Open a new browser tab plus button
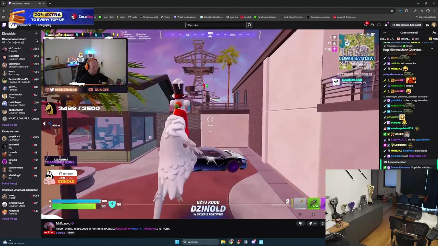Image resolution: width=438 pixels, height=246 pixels. coord(50,3)
